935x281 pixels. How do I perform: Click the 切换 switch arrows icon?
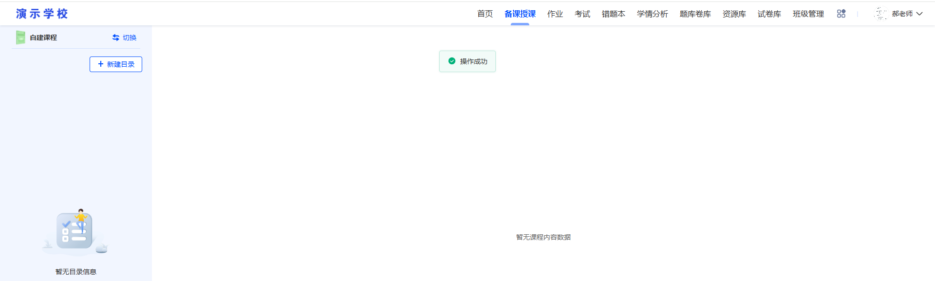(116, 37)
